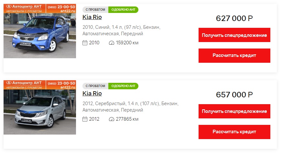The image size is (282, 153).
Task: Click the speedometer icon next to 159200 км
Action: click(112, 43)
